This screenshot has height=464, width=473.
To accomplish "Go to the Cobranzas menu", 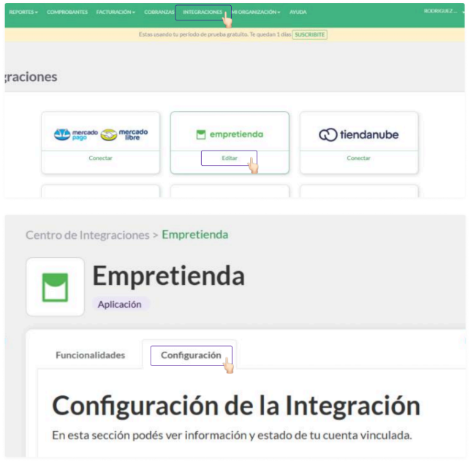I will 159,12.
